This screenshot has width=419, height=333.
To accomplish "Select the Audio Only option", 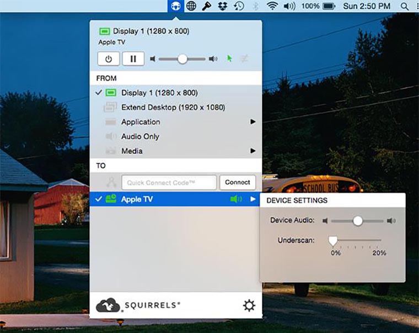I will [140, 136].
